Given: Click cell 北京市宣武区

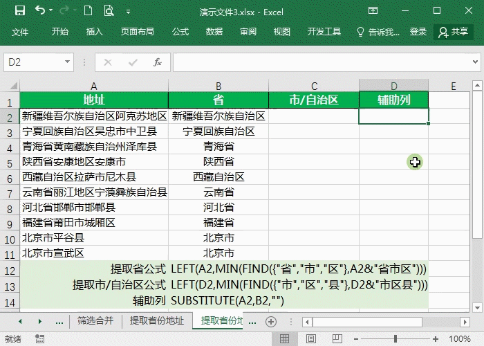Looking at the screenshot, I should [94, 253].
